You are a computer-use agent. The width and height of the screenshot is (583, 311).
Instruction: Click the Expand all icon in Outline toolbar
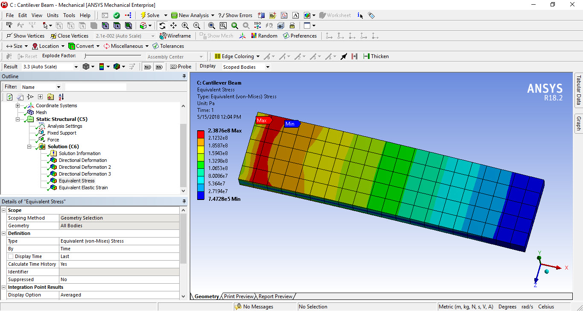[40, 97]
